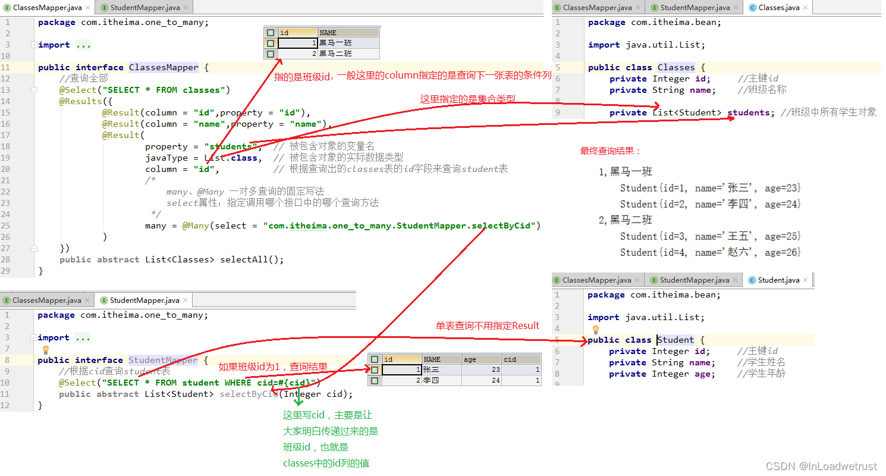Collapse fold end marker at line 27
This screenshot has height=476, width=886.
[x=34, y=248]
